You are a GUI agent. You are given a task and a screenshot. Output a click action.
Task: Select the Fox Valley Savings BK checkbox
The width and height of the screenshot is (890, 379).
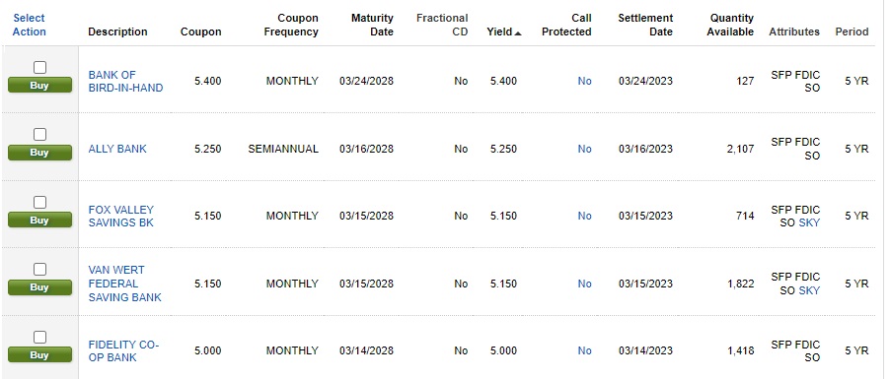click(39, 203)
